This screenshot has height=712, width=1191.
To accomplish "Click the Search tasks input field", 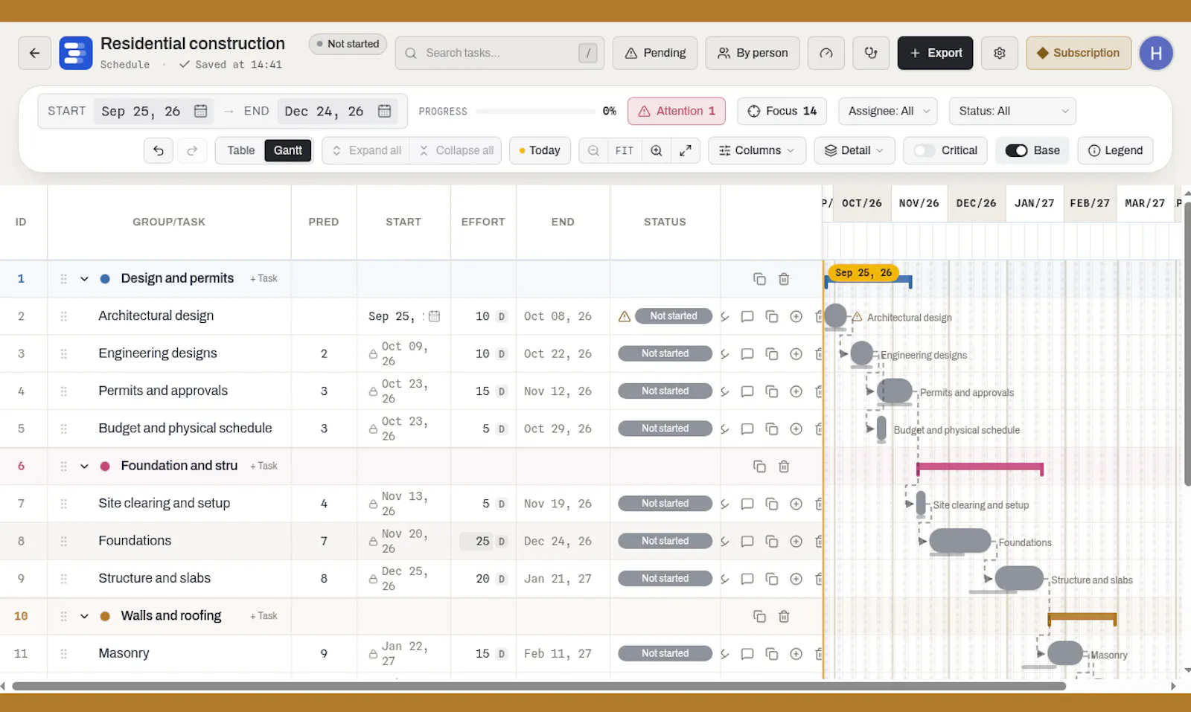I will tap(499, 53).
